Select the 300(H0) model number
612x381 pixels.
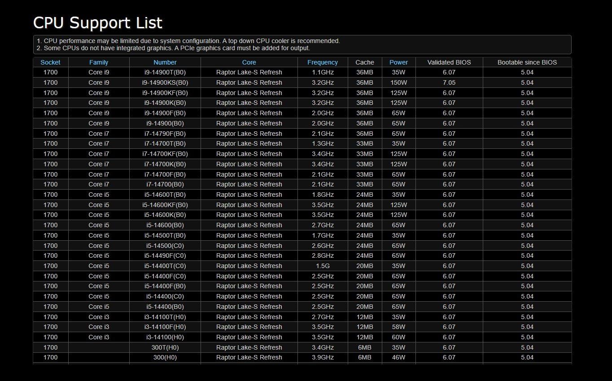click(165, 357)
